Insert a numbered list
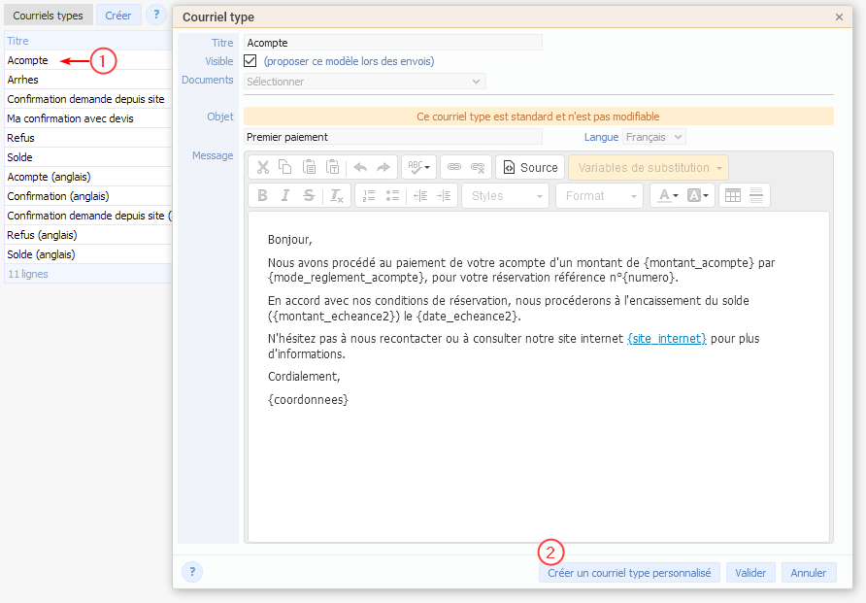Viewport: 866px width, 603px height. 368,195
